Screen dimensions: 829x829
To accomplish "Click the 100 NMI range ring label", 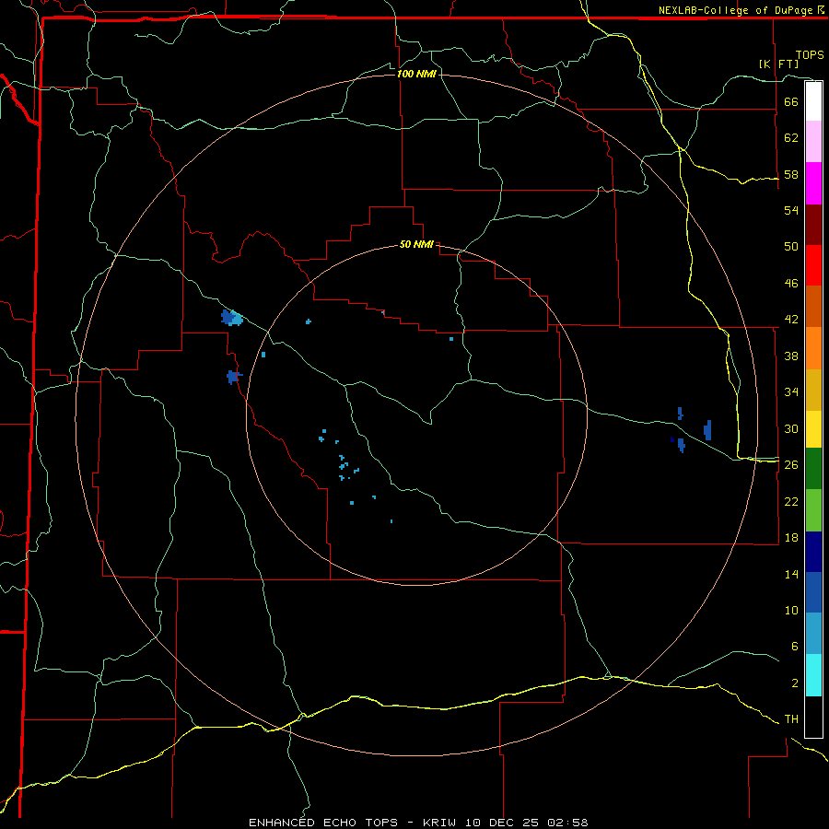I will pyautogui.click(x=416, y=74).
